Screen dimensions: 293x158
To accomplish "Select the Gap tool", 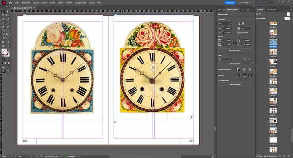I will click(8, 15).
